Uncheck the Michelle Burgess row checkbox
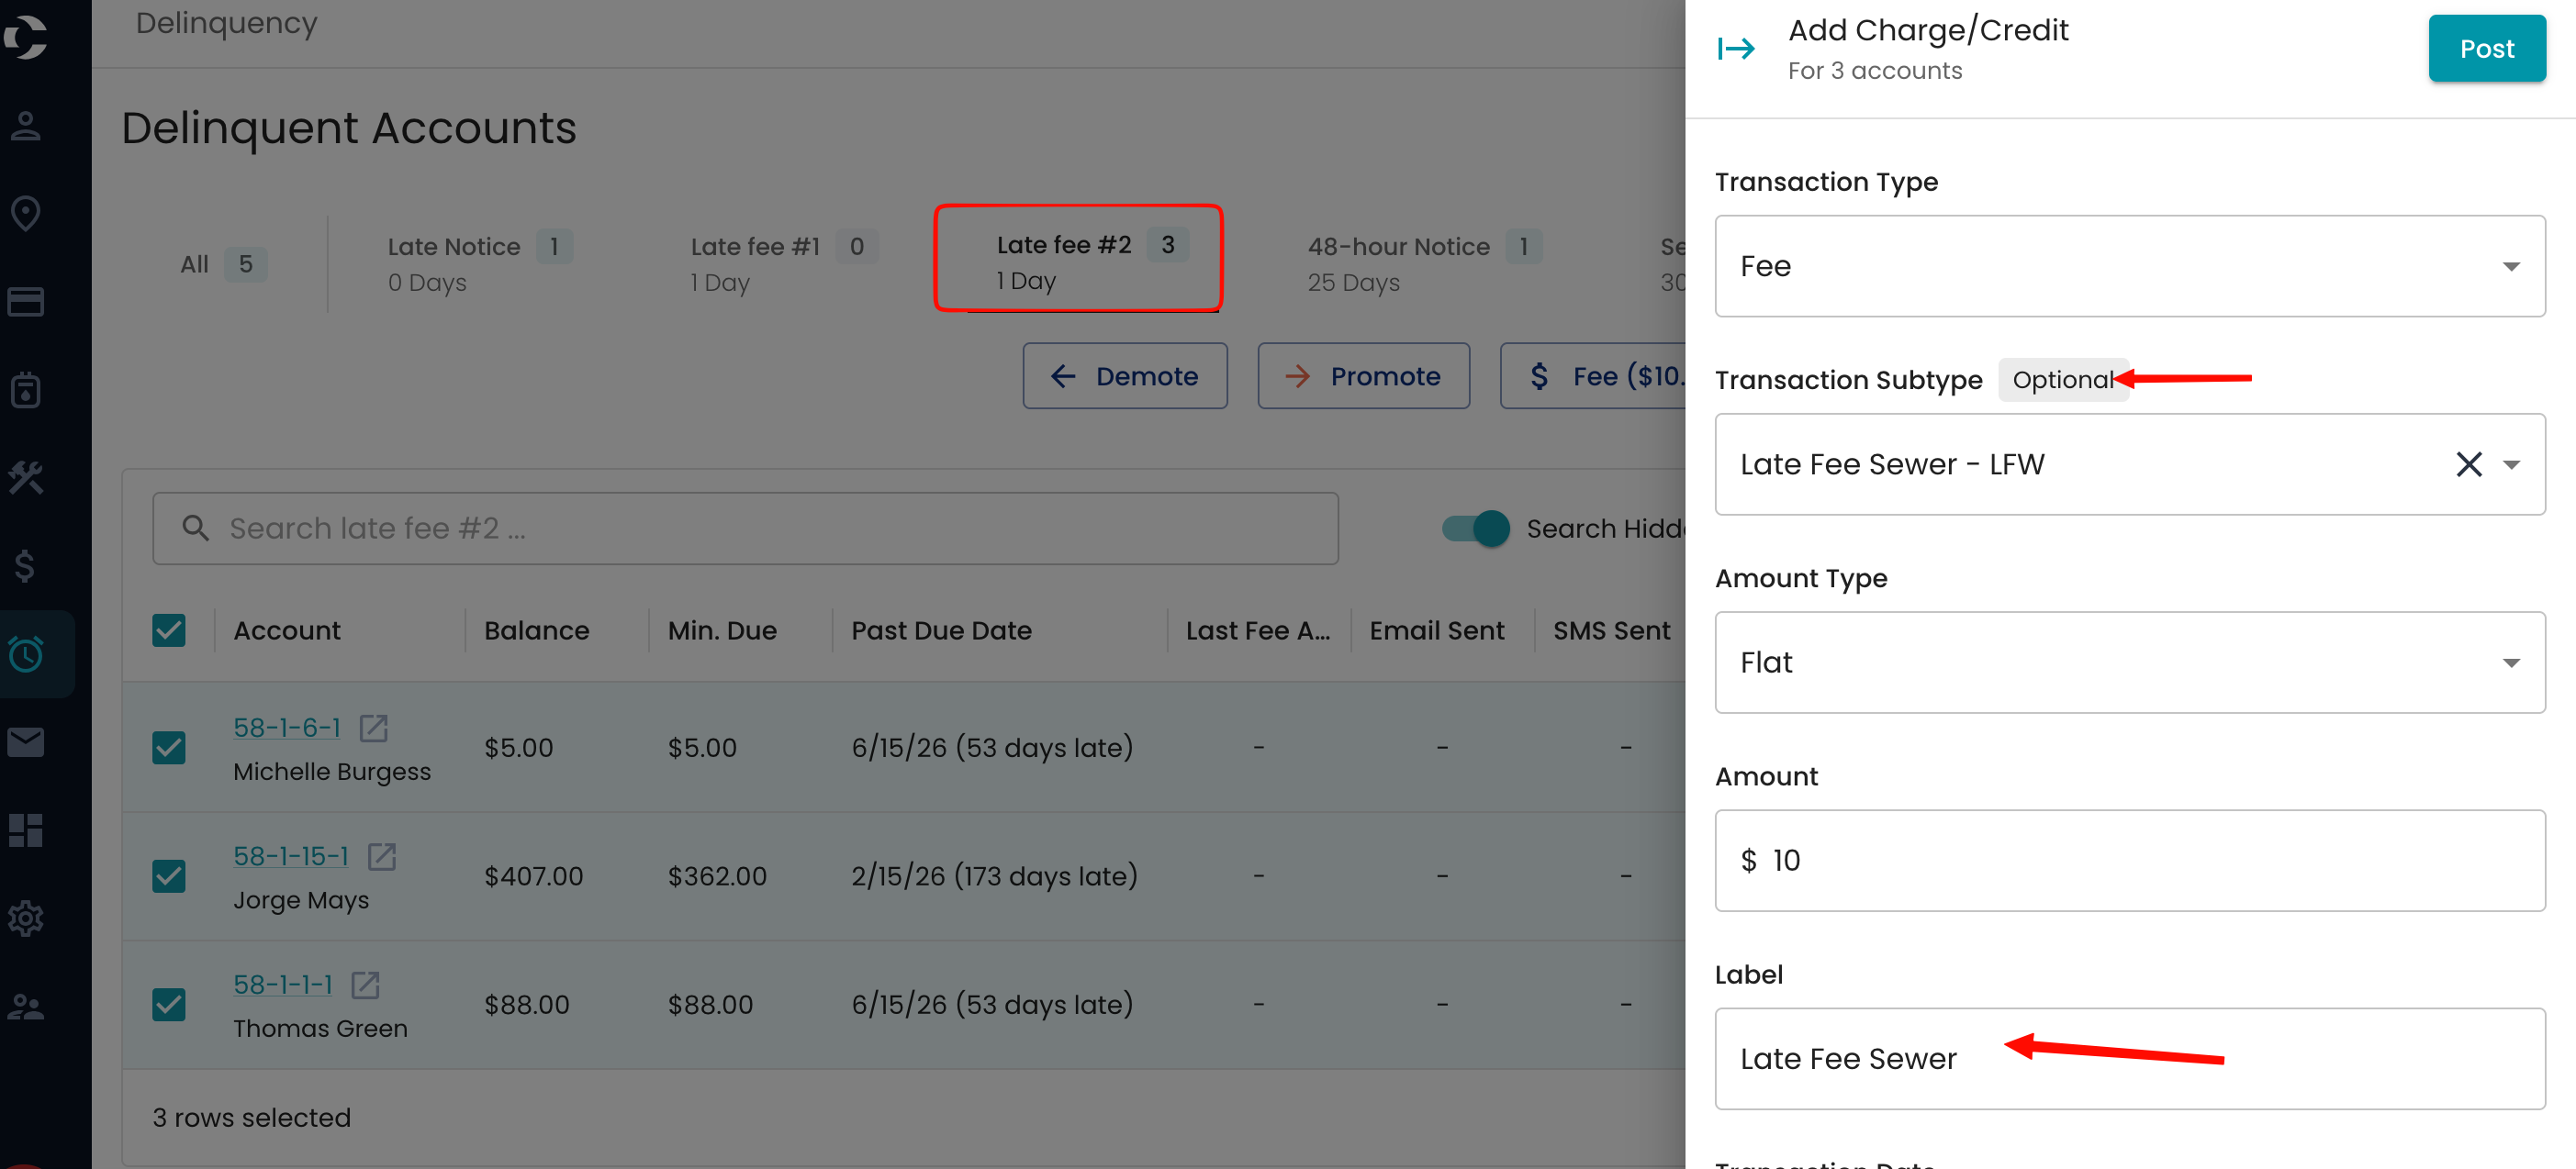 coord(169,747)
